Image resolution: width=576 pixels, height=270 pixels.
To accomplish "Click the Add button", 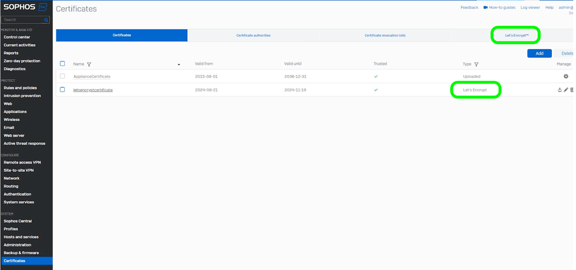I will 539,53.
